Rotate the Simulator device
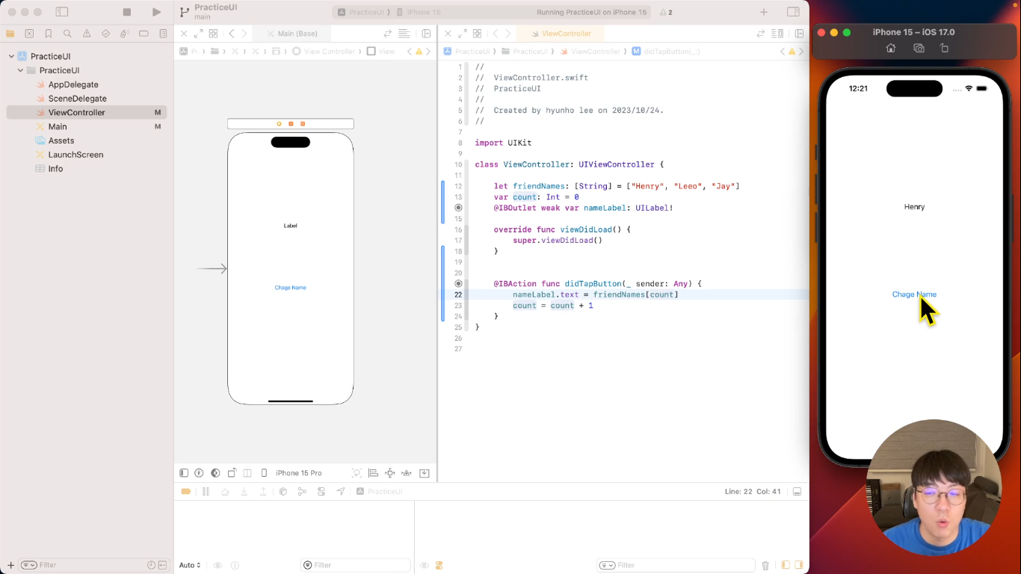The width and height of the screenshot is (1021, 574). pyautogui.click(x=944, y=48)
